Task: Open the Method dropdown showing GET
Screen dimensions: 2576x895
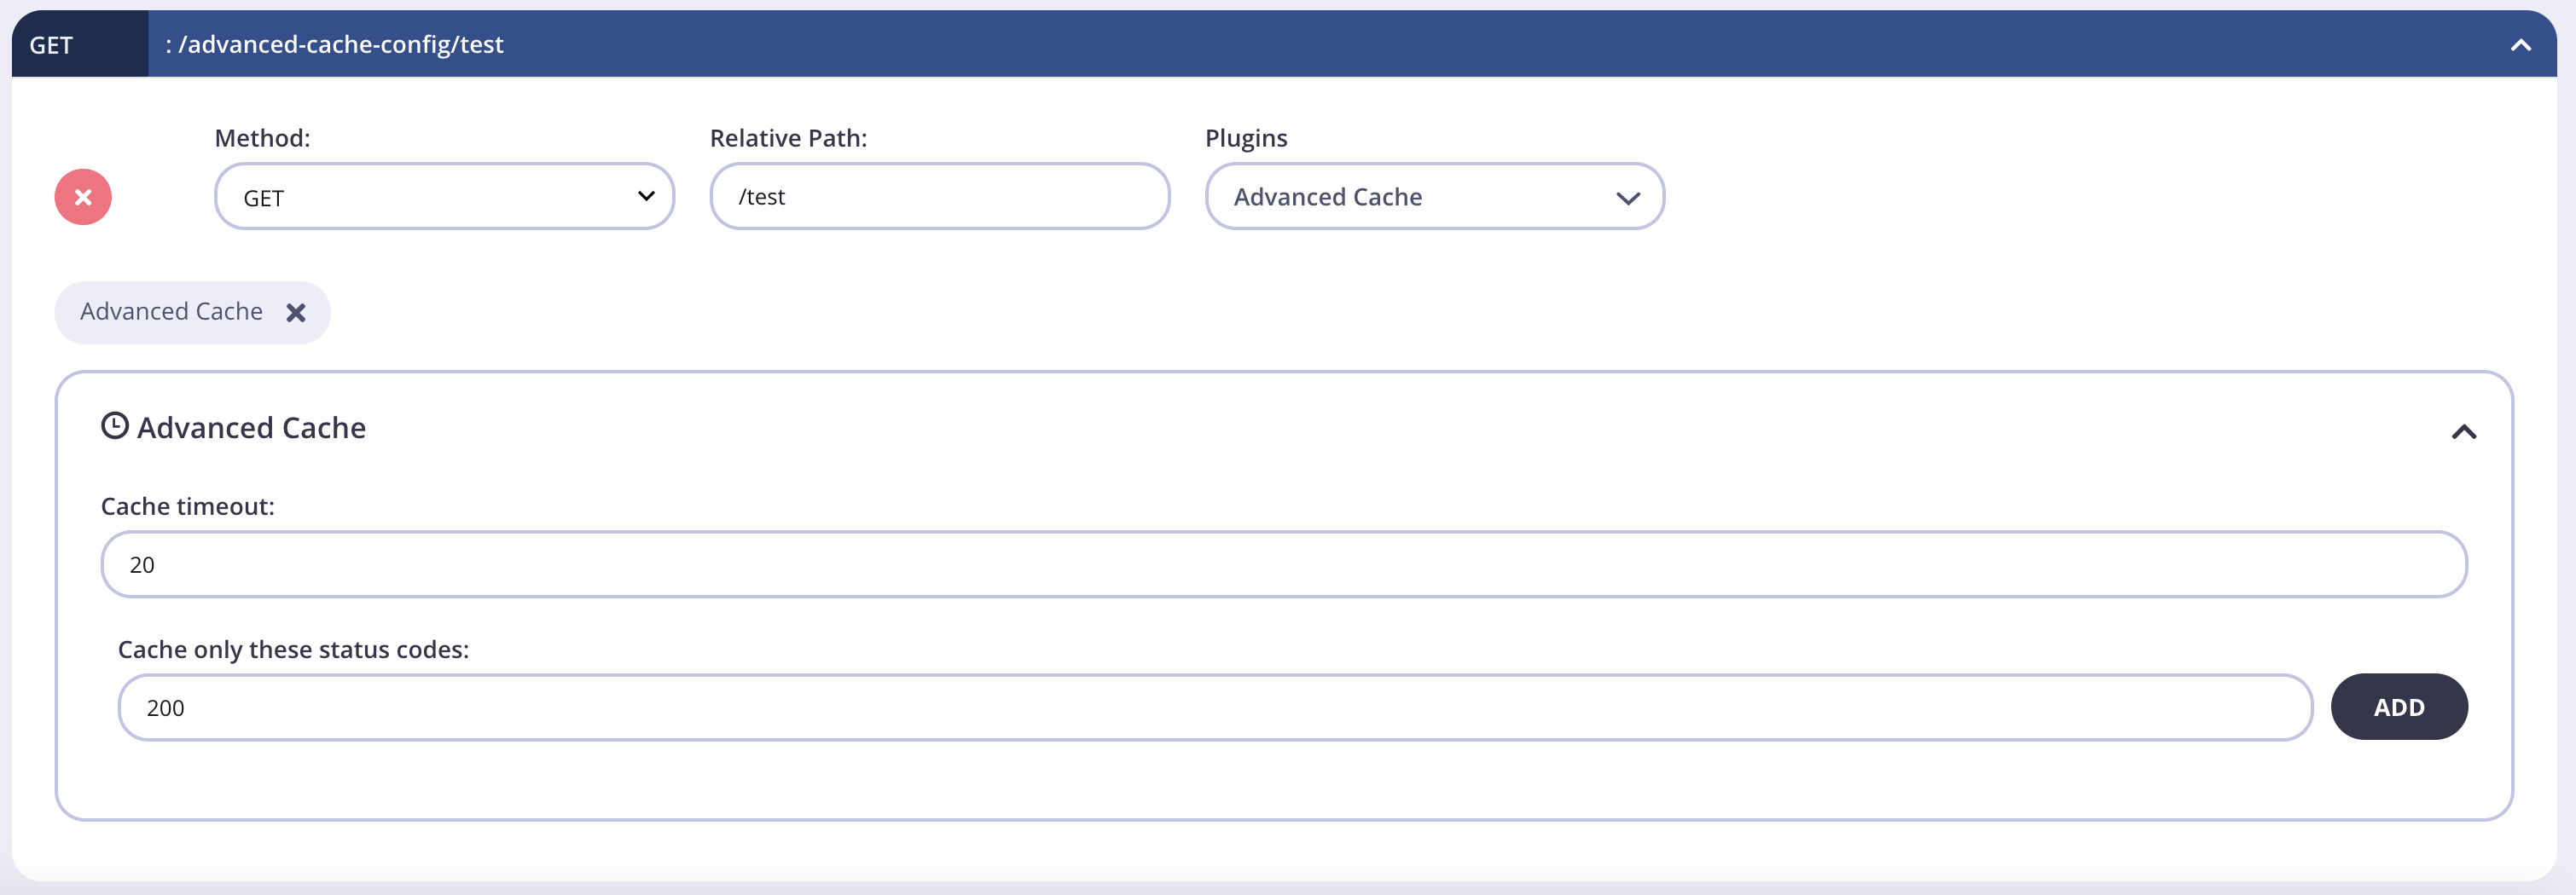Action: click(444, 196)
